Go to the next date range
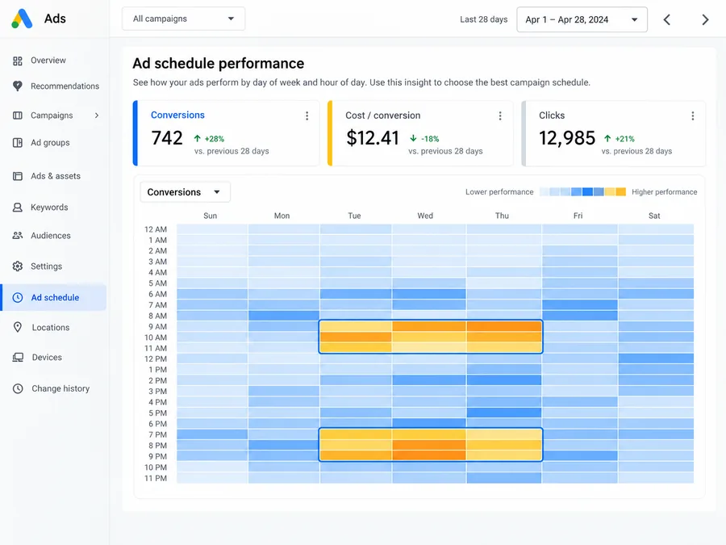726x545 pixels. click(705, 19)
